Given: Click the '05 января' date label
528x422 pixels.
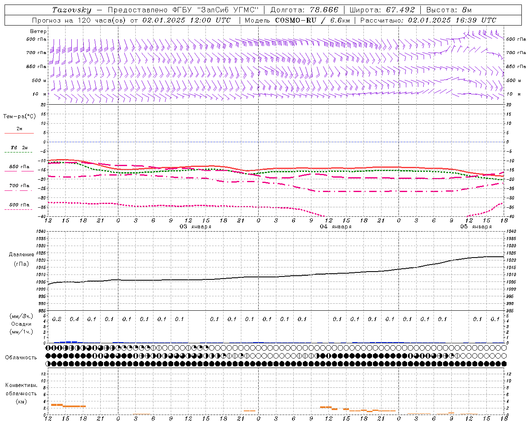Looking at the screenshot, I should [x=476, y=227].
